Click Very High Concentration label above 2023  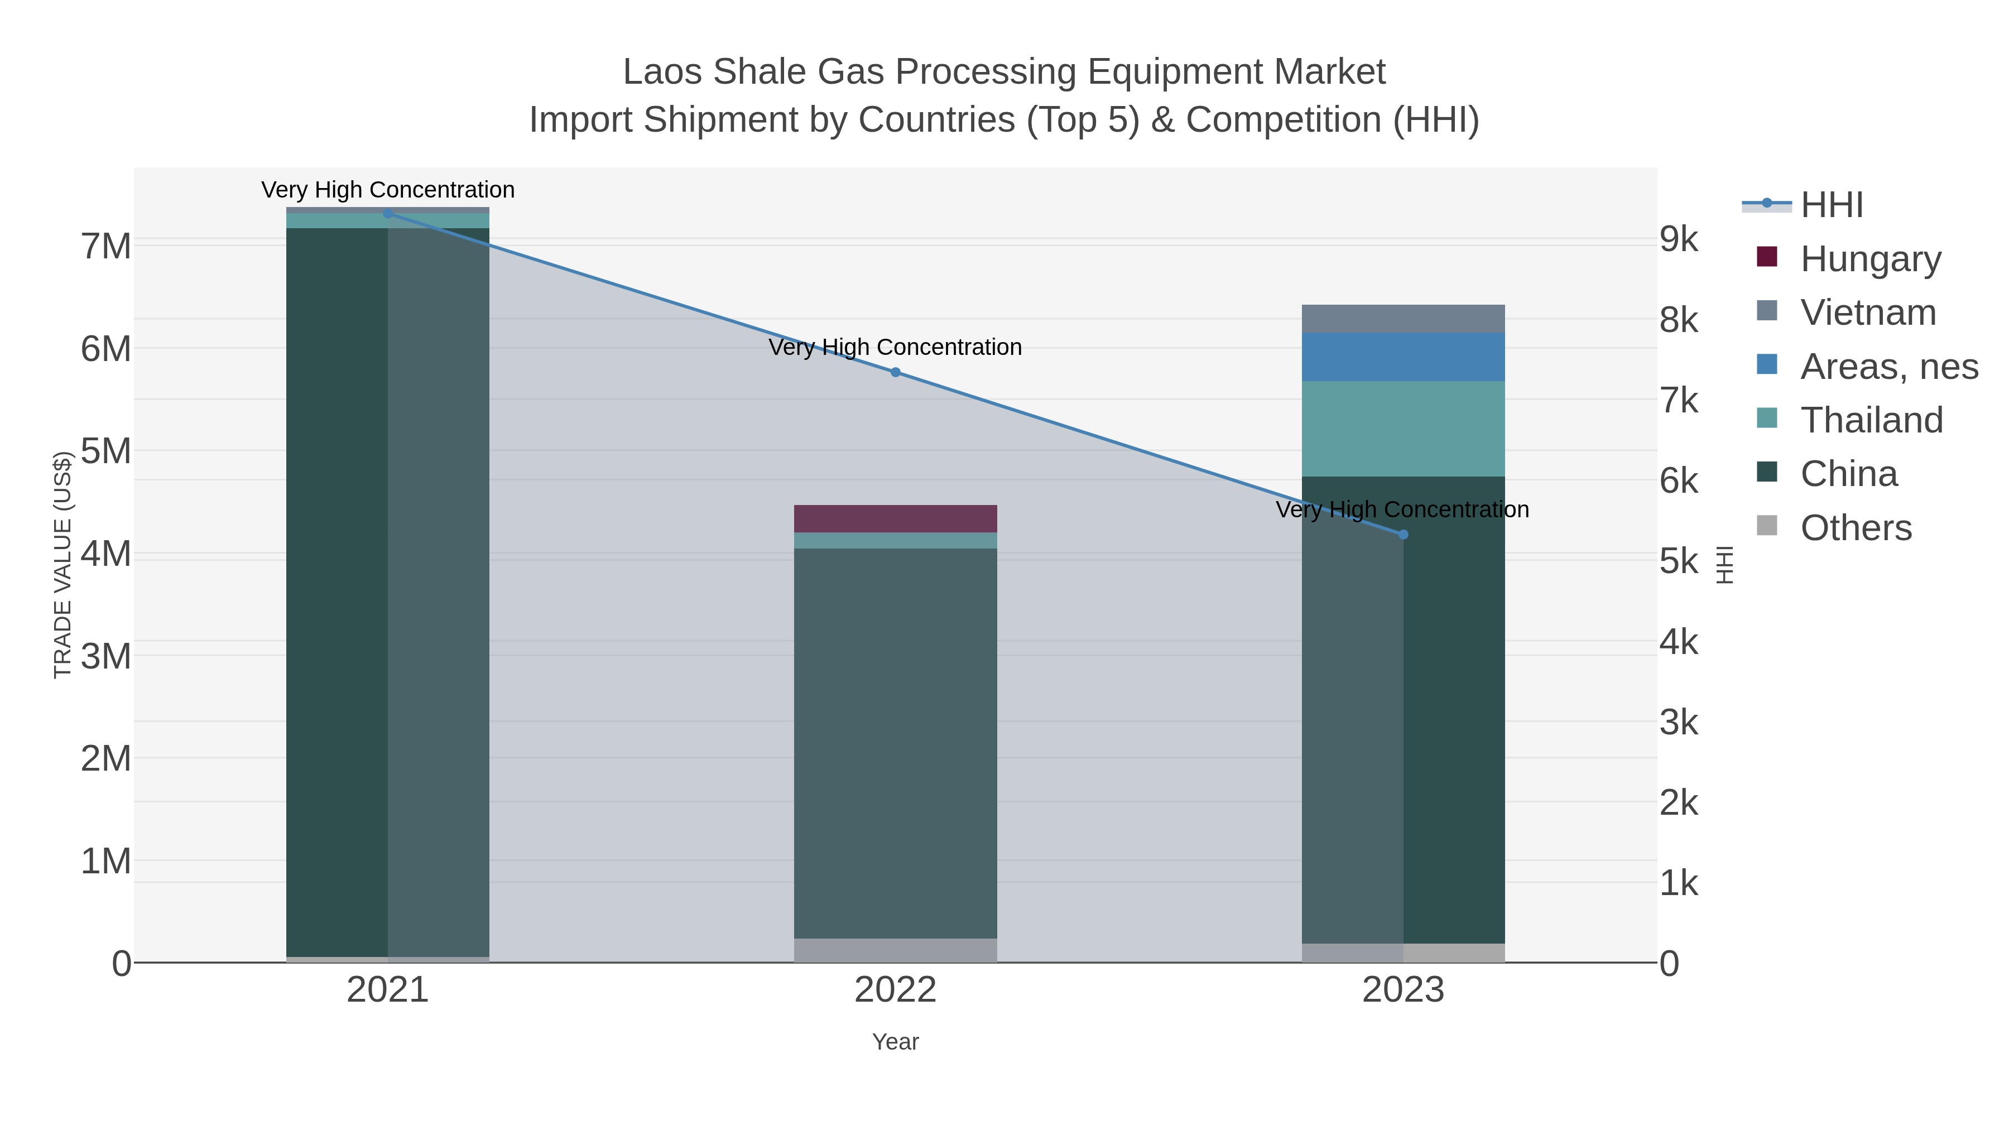[1403, 509]
